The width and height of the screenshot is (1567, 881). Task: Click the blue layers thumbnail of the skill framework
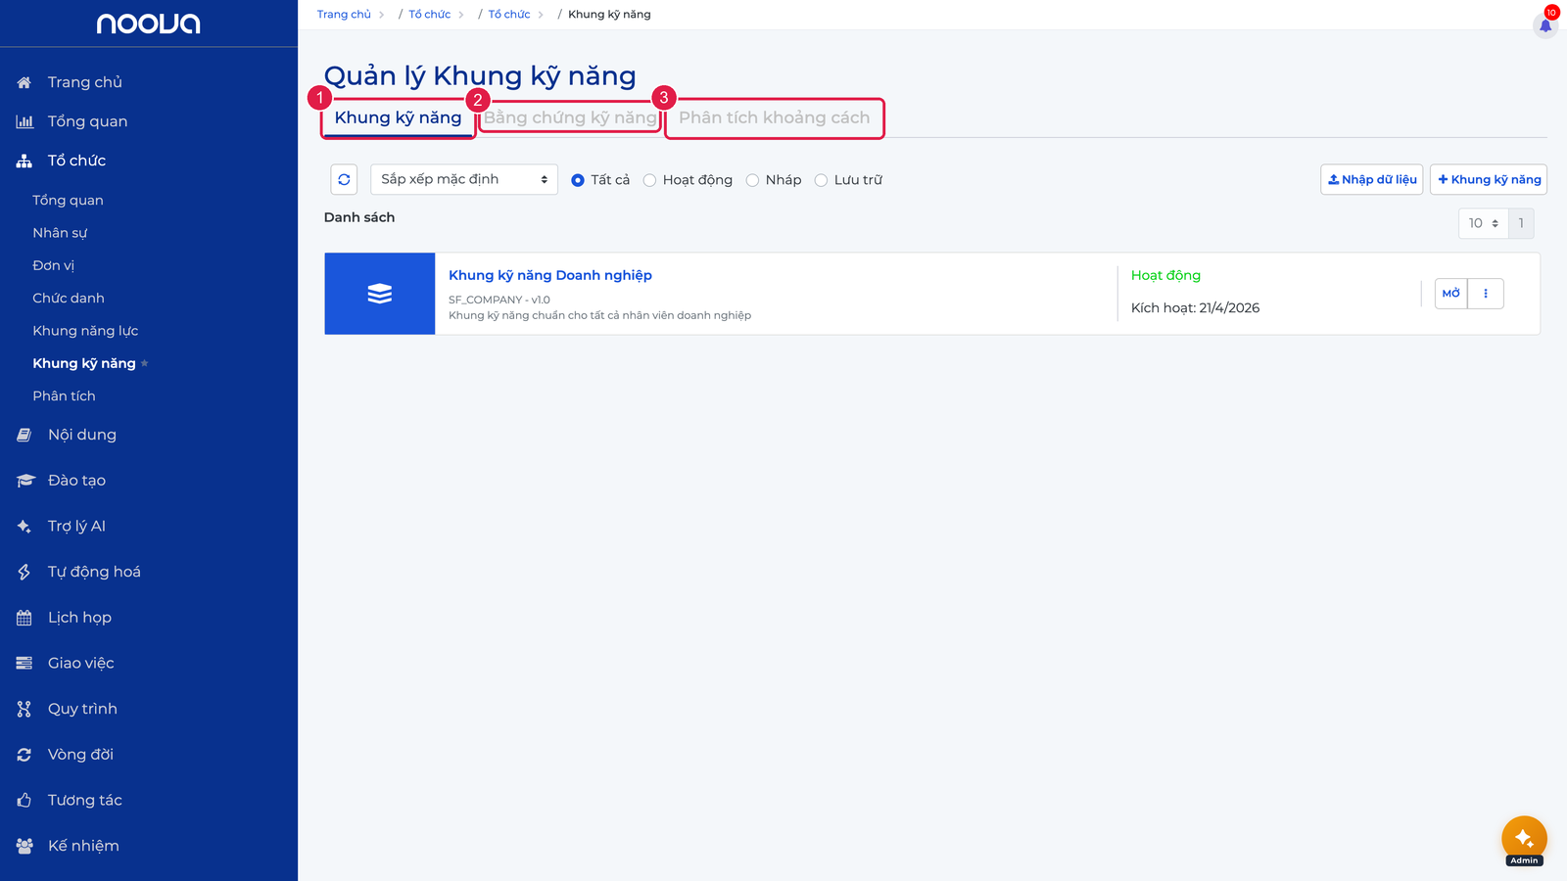380,294
